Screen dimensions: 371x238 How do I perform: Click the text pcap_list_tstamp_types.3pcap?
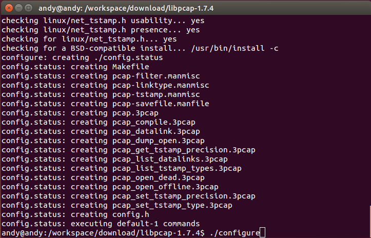pyautogui.click(x=177, y=168)
